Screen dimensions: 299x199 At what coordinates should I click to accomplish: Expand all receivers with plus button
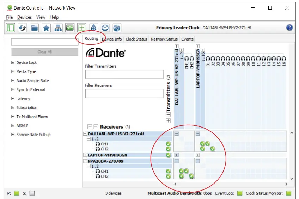coord(90,127)
